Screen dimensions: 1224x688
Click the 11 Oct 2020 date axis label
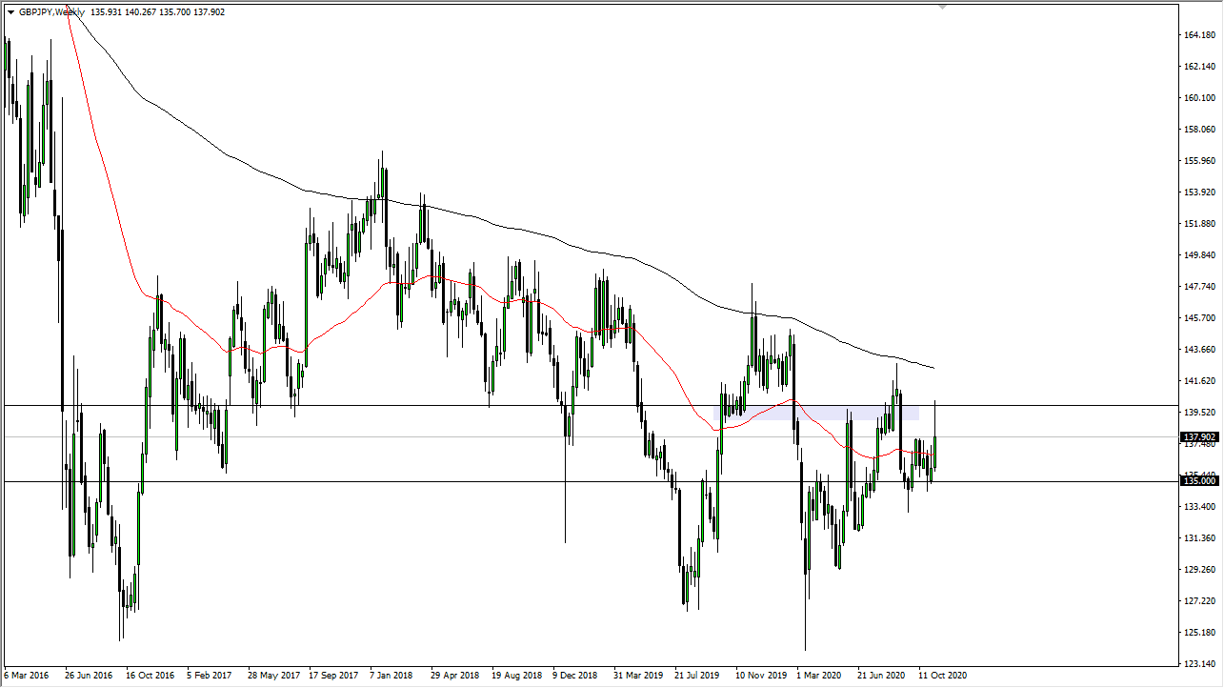click(944, 675)
